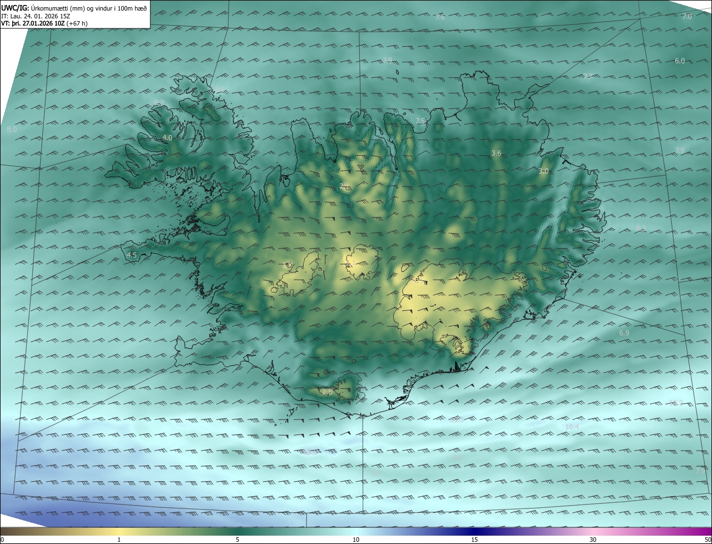
Task: Click the '10' tick on the colour scale
Action: (356, 540)
